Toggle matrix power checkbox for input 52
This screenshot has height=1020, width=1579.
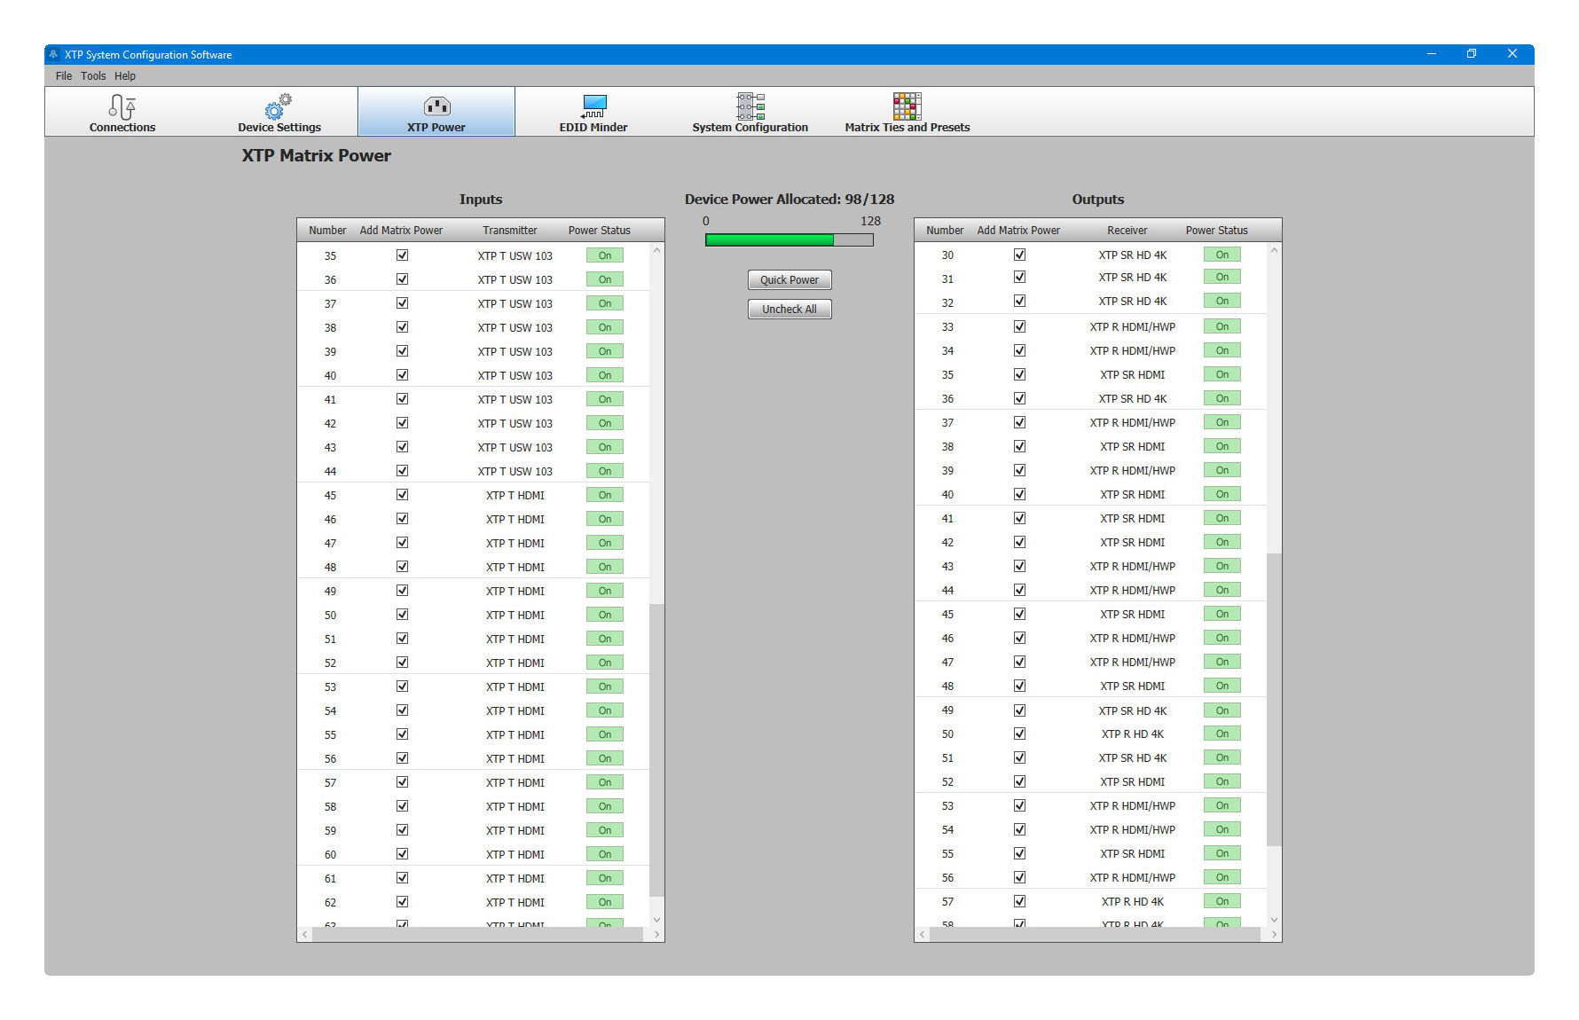pos(402,663)
